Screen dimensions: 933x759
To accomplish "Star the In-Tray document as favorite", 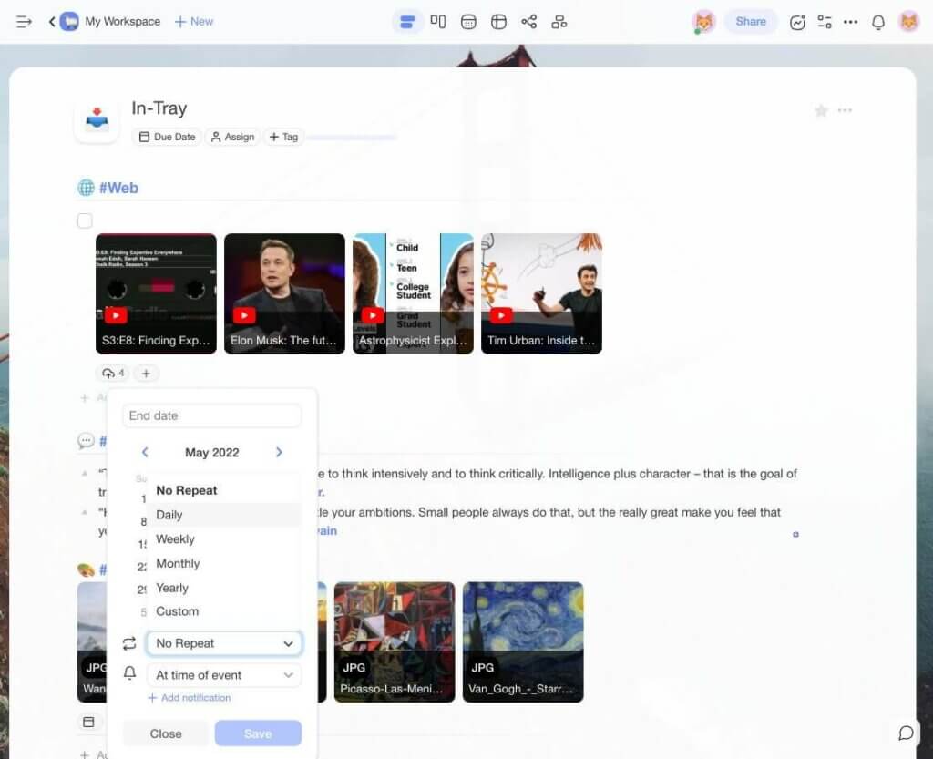I will click(x=821, y=110).
